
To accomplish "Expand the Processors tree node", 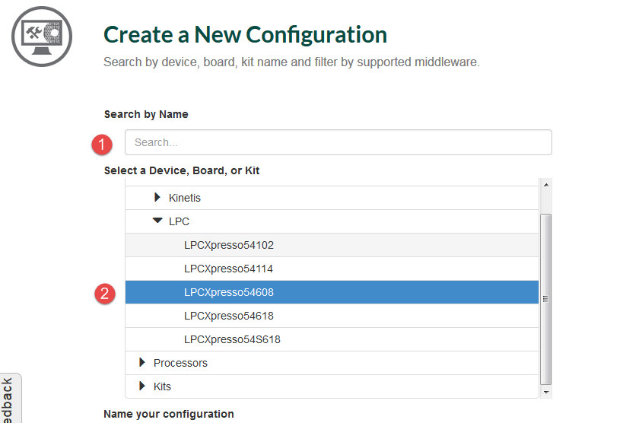I will 142,363.
